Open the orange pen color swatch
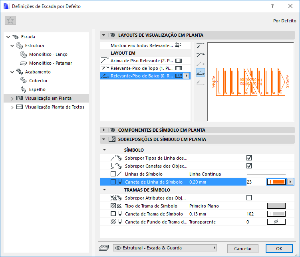The width and height of the screenshot is (300, 257). [276, 182]
